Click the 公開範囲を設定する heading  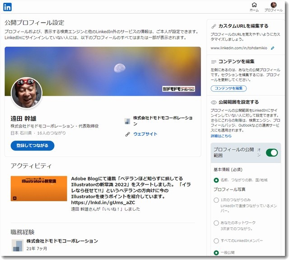238,102
